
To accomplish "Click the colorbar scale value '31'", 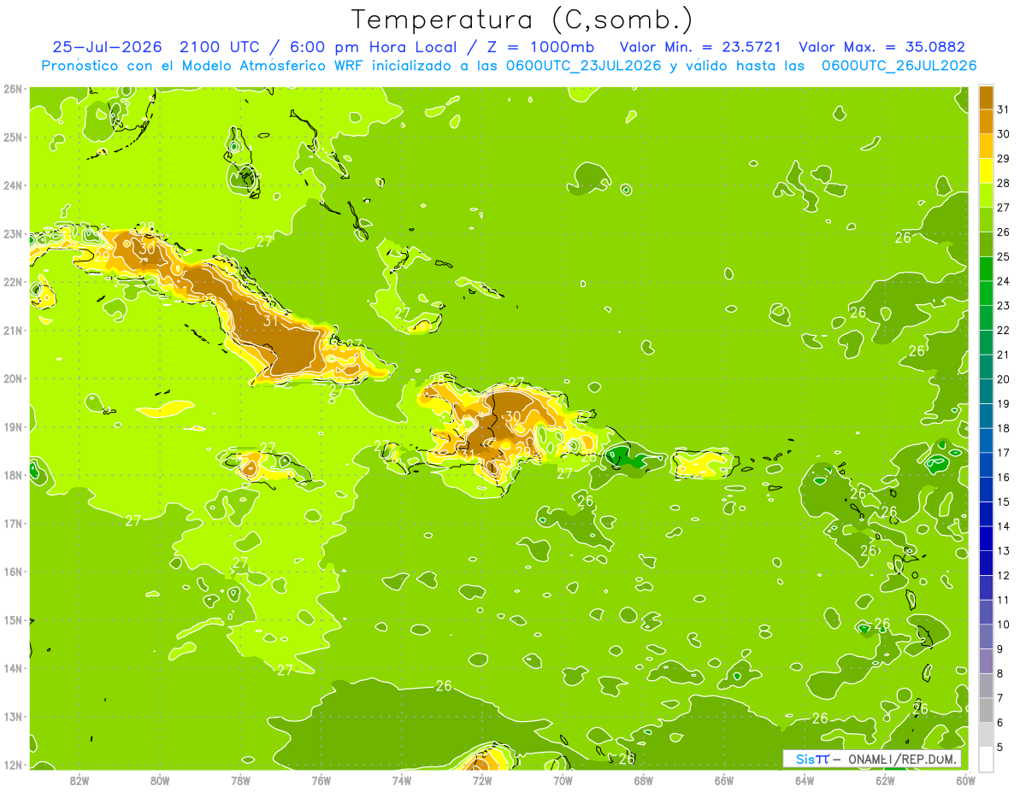I will 1004,109.
